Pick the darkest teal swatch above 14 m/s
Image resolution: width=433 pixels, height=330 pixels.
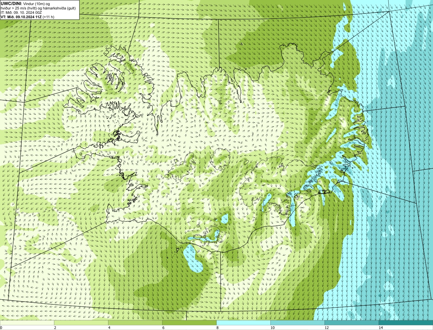point(406,323)
